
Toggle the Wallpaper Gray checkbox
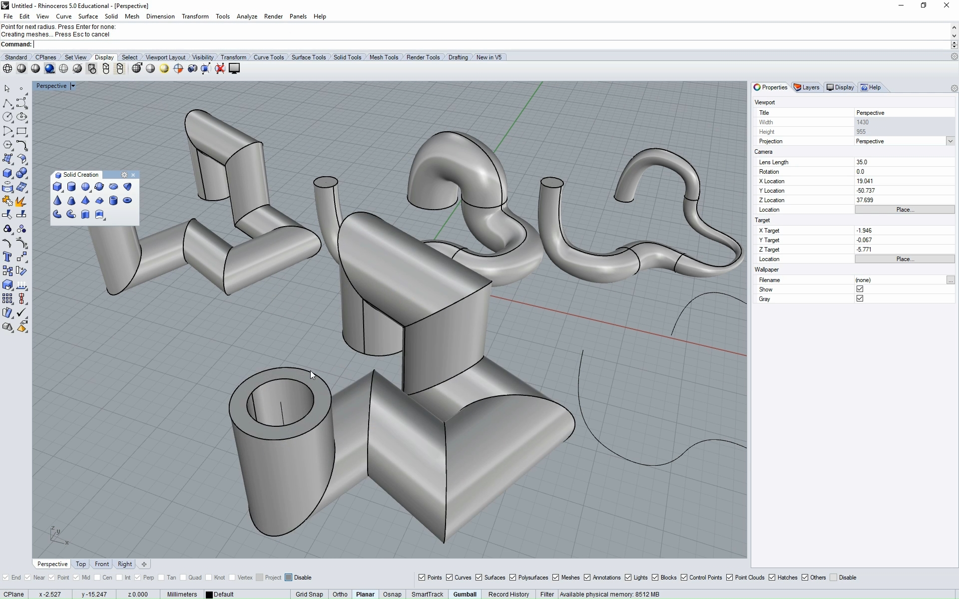click(x=860, y=299)
